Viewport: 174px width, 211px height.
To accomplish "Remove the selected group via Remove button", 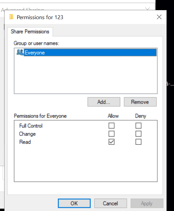I will (x=140, y=102).
